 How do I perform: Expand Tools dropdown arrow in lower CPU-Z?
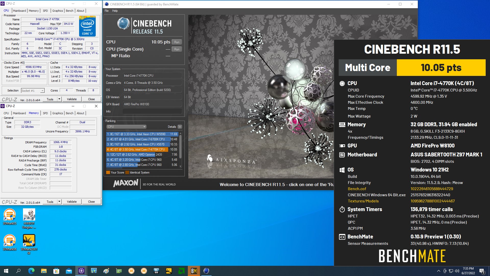click(x=59, y=202)
